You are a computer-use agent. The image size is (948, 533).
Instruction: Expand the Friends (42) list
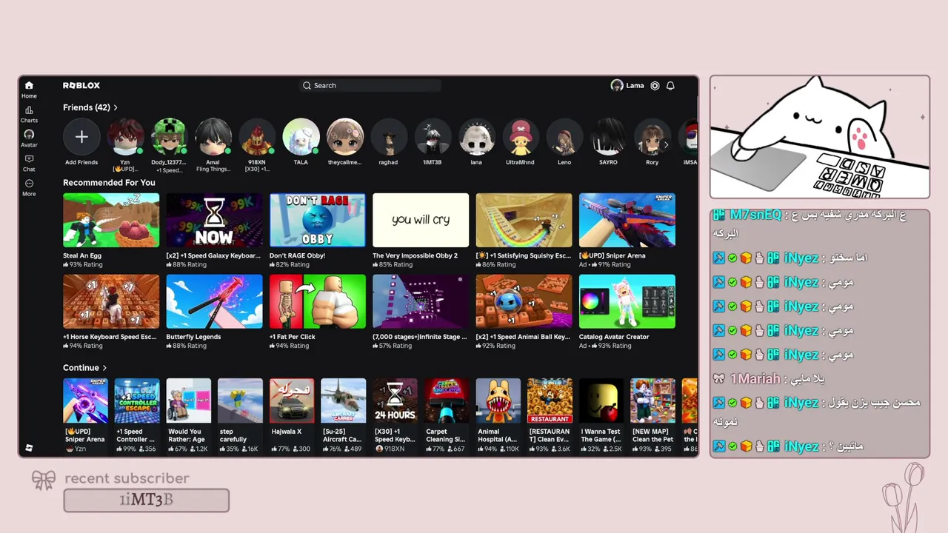(90, 107)
